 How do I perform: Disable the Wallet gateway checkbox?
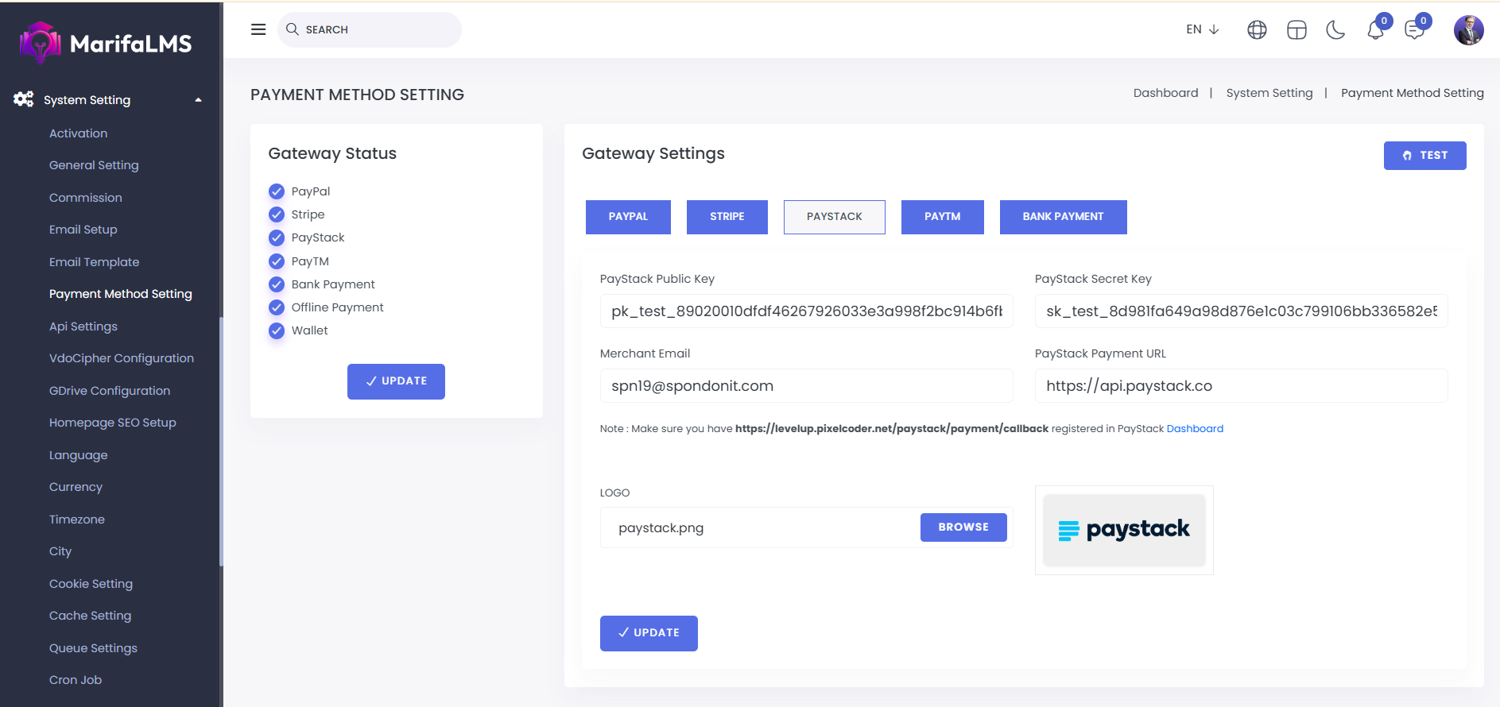(x=277, y=330)
